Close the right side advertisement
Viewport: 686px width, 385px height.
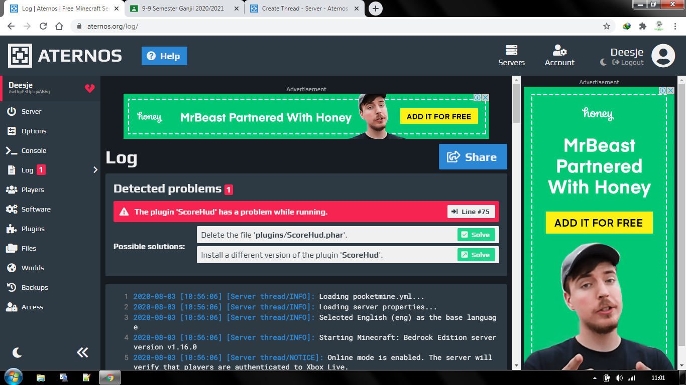(670, 91)
